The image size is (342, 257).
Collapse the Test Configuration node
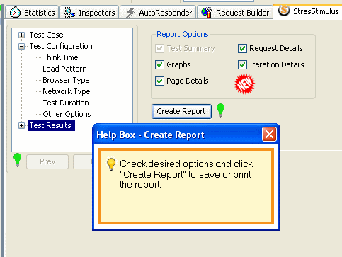pos(21,47)
